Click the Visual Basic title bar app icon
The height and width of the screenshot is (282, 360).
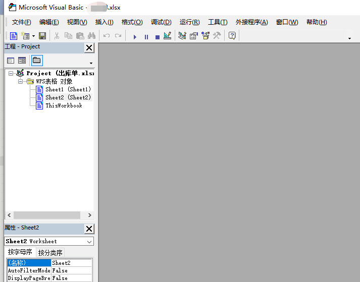[x=12, y=8]
